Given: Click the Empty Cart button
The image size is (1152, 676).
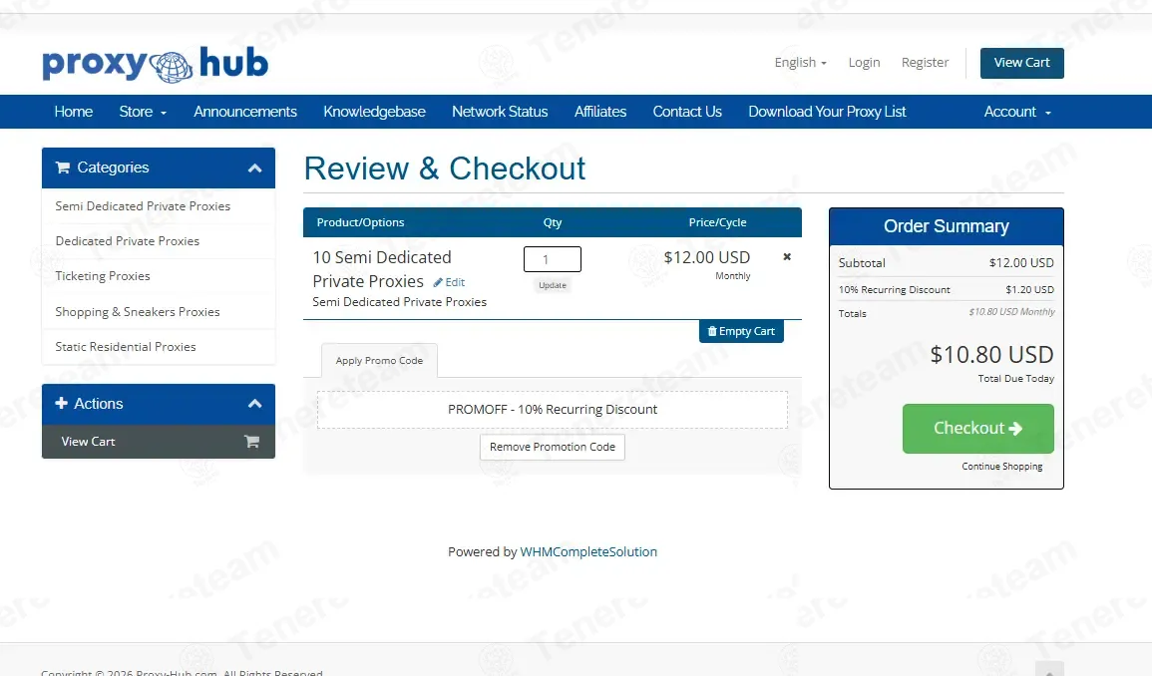Looking at the screenshot, I should point(741,331).
